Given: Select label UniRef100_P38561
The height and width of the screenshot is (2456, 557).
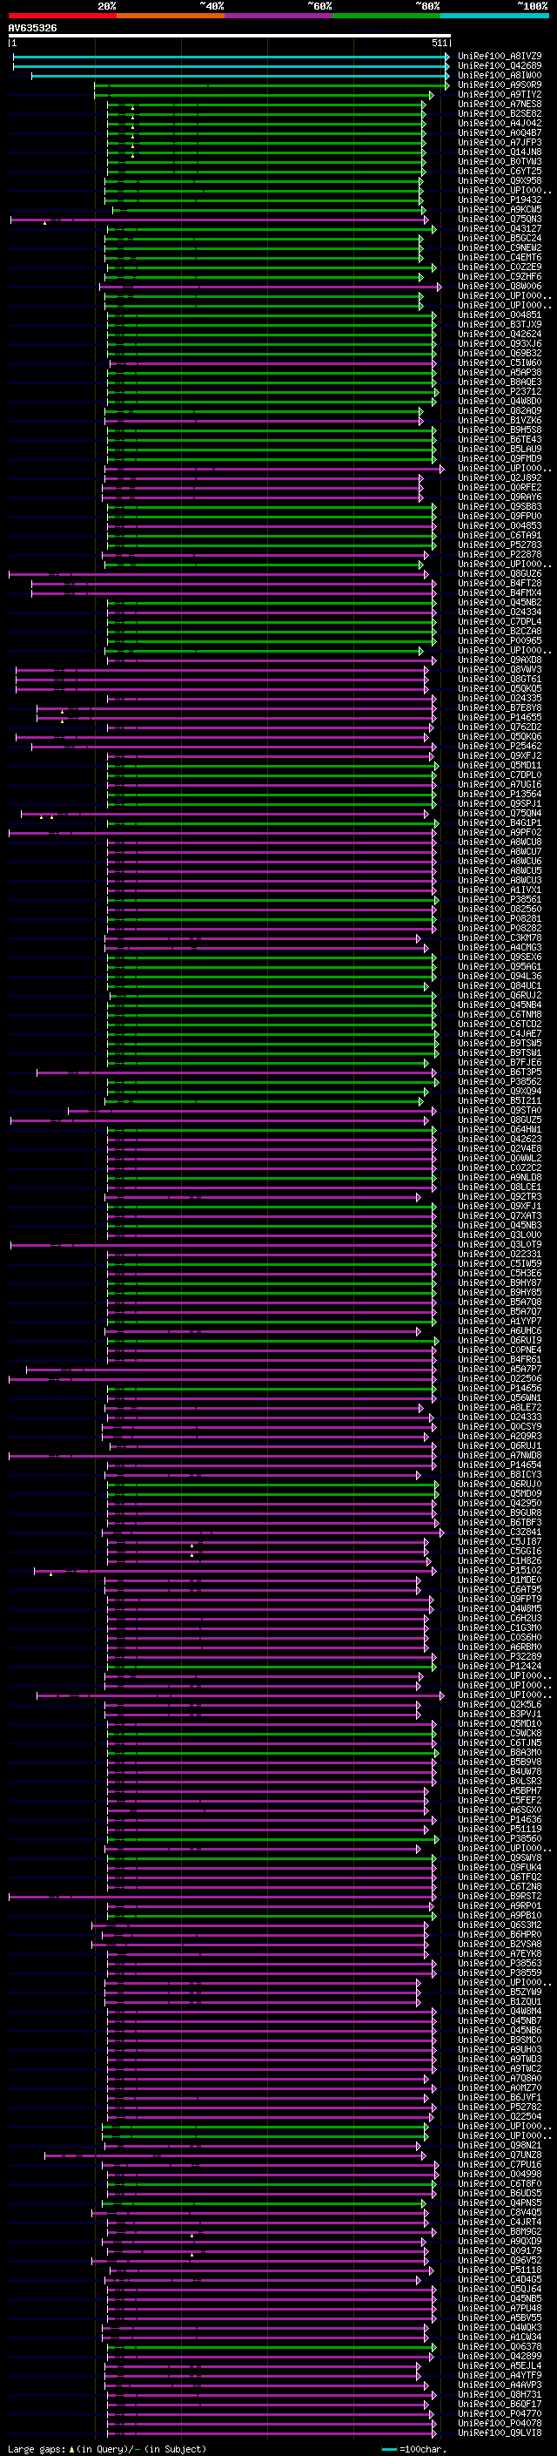Looking at the screenshot, I should pos(499,900).
